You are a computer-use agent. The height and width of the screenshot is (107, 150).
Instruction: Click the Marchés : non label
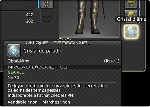[56, 102]
